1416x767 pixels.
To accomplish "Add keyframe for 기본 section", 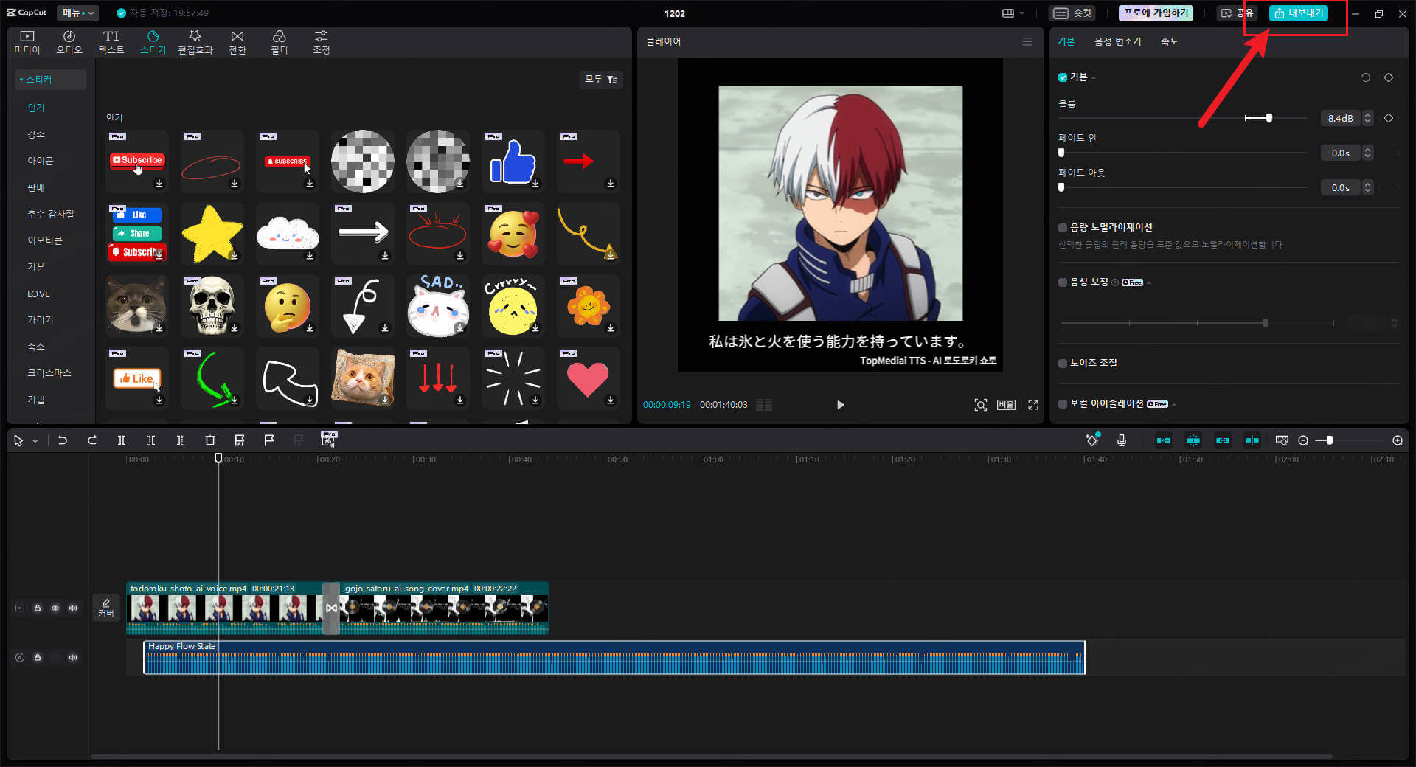I will tap(1389, 77).
